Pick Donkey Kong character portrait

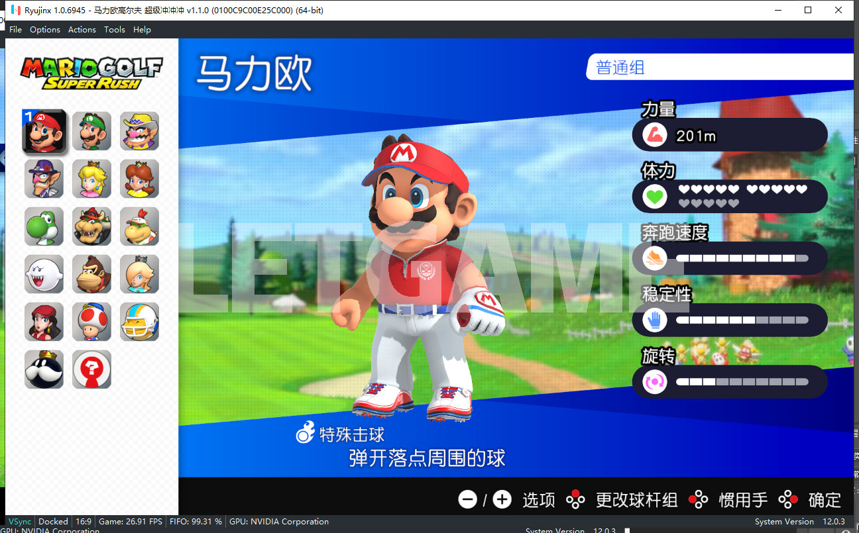click(x=91, y=274)
